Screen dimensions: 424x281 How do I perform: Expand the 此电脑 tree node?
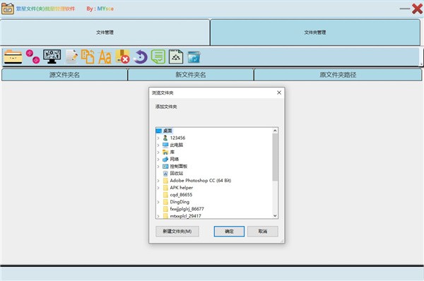pyautogui.click(x=158, y=145)
